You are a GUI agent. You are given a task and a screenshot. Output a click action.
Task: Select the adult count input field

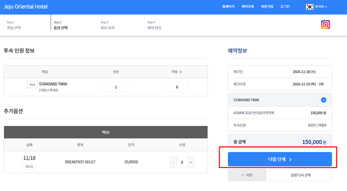click(116, 87)
